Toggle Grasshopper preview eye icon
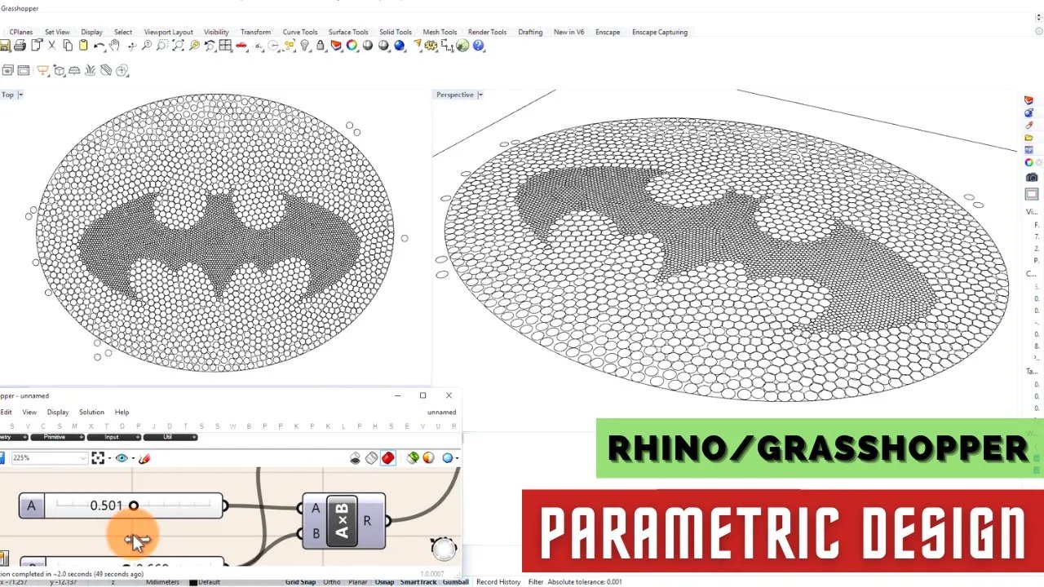The image size is (1044, 587). [x=122, y=458]
